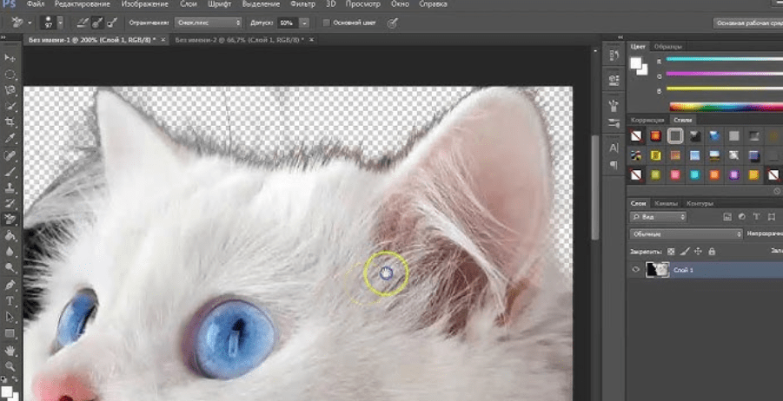
Task: Select the Paint Bucket tool
Action: pyautogui.click(x=10, y=235)
